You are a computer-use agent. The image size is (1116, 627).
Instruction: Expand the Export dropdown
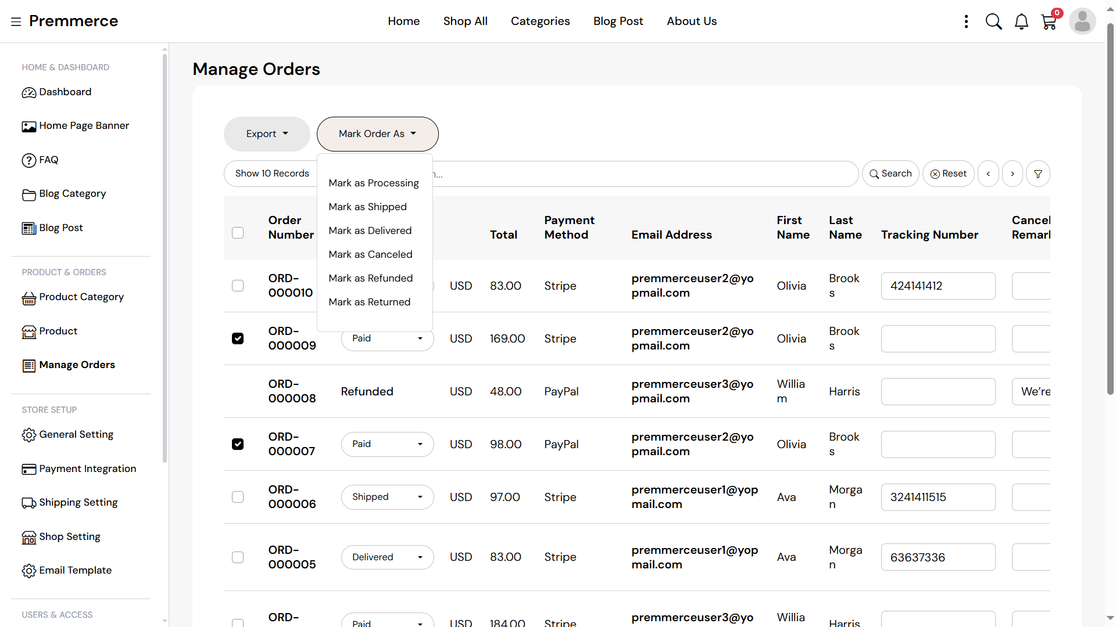click(x=267, y=134)
